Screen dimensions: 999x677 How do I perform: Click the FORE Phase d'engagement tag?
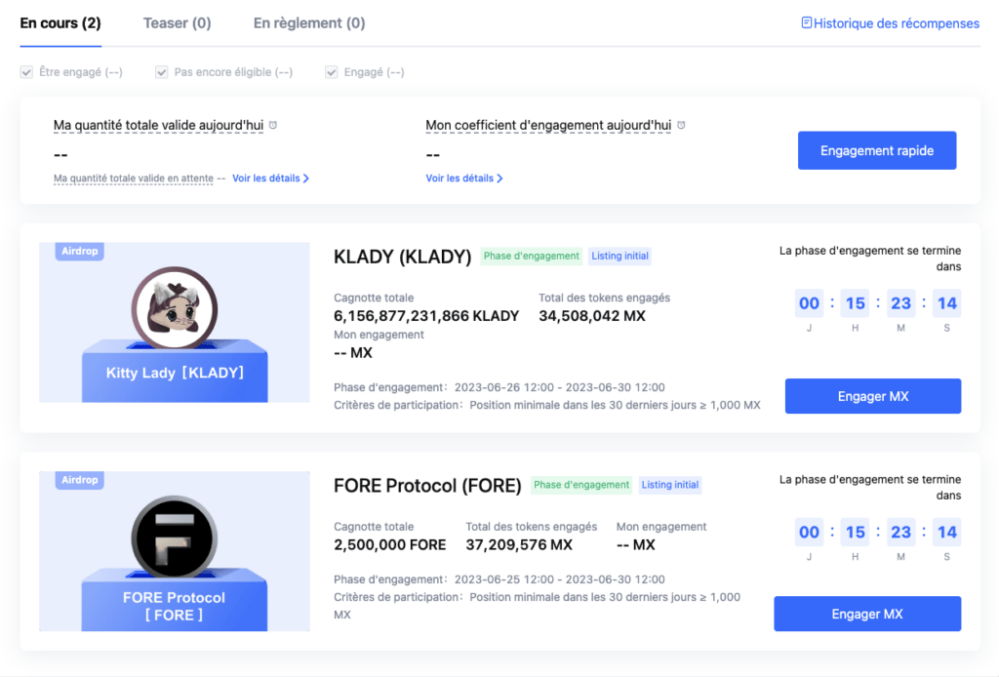[x=581, y=485]
